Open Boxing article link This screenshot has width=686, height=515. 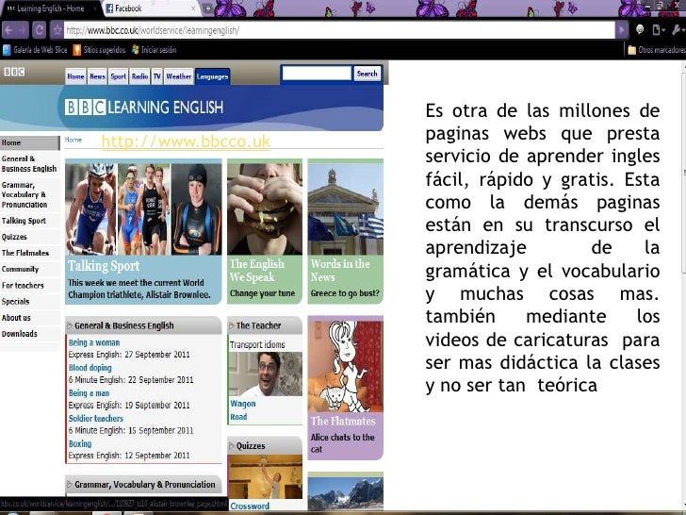click(x=80, y=443)
